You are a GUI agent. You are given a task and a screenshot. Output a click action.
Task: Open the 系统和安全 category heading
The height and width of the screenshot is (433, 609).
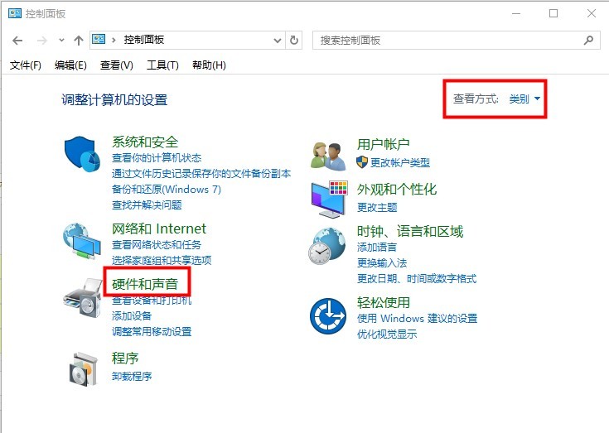point(145,142)
